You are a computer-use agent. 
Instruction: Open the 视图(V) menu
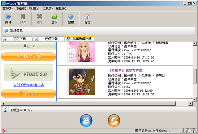click(34, 8)
